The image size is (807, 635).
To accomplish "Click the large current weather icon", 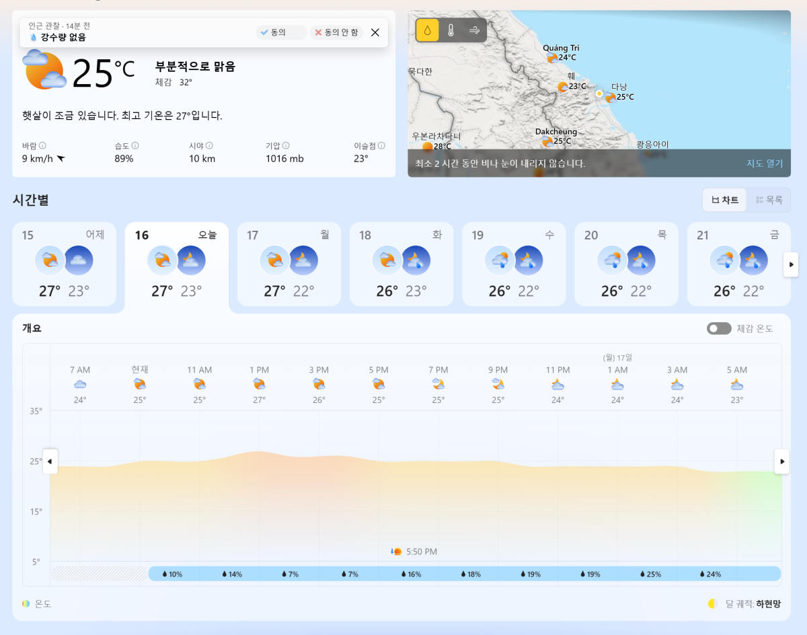I will coord(44,69).
